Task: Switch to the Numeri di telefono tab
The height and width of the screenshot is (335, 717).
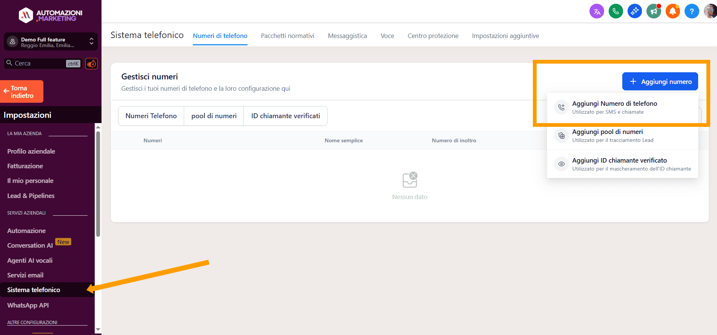Action: point(220,36)
